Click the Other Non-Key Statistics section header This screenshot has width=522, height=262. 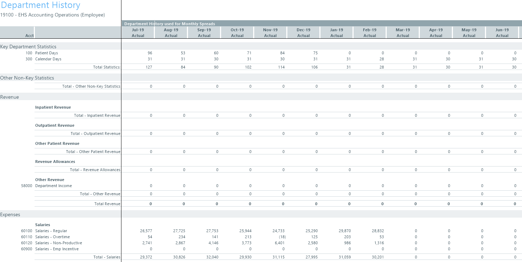point(27,78)
